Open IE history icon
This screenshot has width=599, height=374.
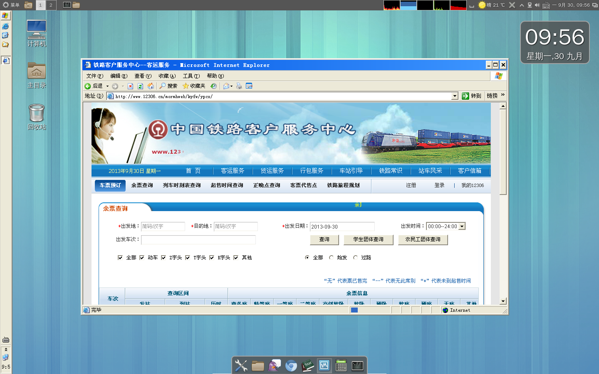point(213,86)
